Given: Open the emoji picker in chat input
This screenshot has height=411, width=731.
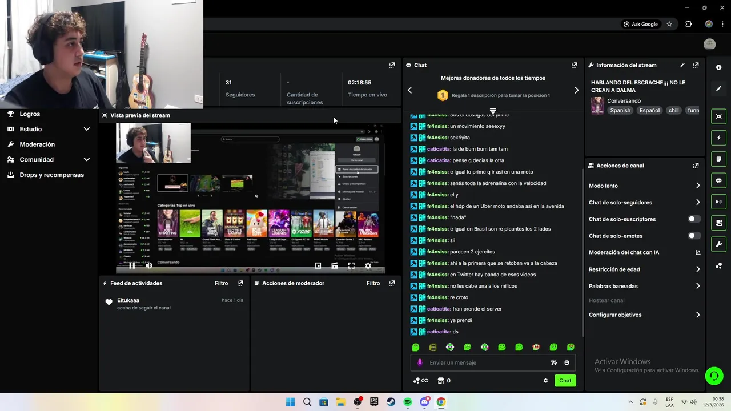Looking at the screenshot, I should (x=567, y=362).
